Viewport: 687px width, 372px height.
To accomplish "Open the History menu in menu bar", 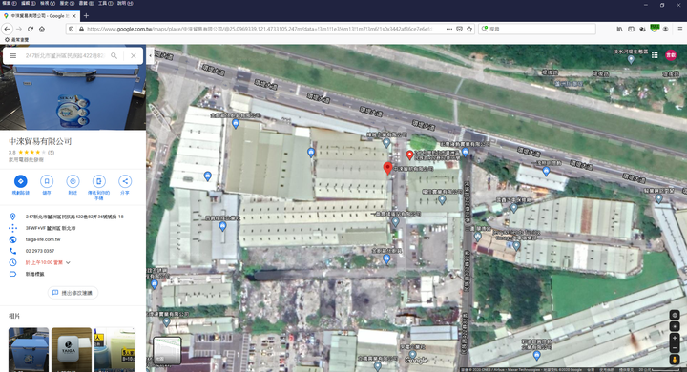I will click(67, 3).
